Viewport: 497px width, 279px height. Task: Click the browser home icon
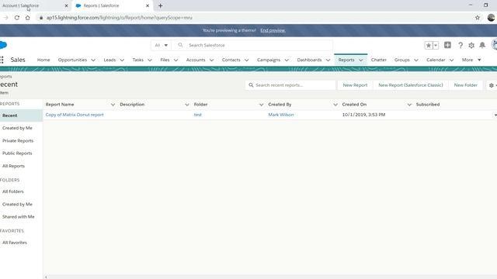click(x=28, y=18)
